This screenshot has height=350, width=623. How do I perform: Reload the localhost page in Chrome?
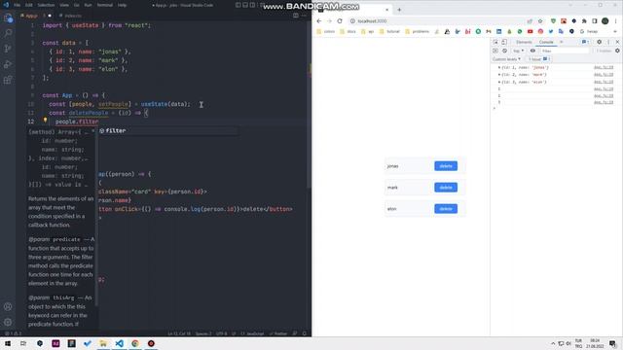(x=340, y=21)
